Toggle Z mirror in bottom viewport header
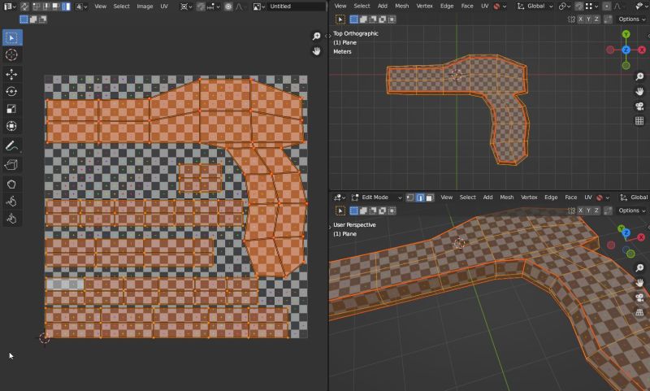 (596, 211)
